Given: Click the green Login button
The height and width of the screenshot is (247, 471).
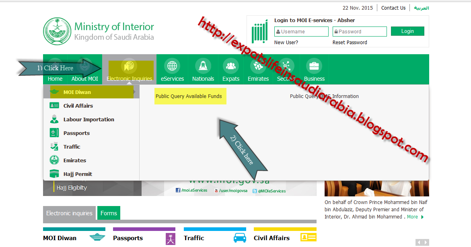Looking at the screenshot, I should 407,31.
